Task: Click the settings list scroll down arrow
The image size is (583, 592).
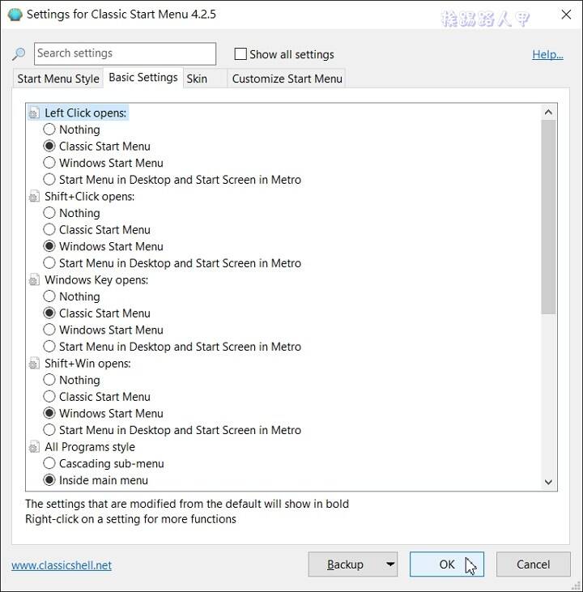Action: (x=548, y=482)
